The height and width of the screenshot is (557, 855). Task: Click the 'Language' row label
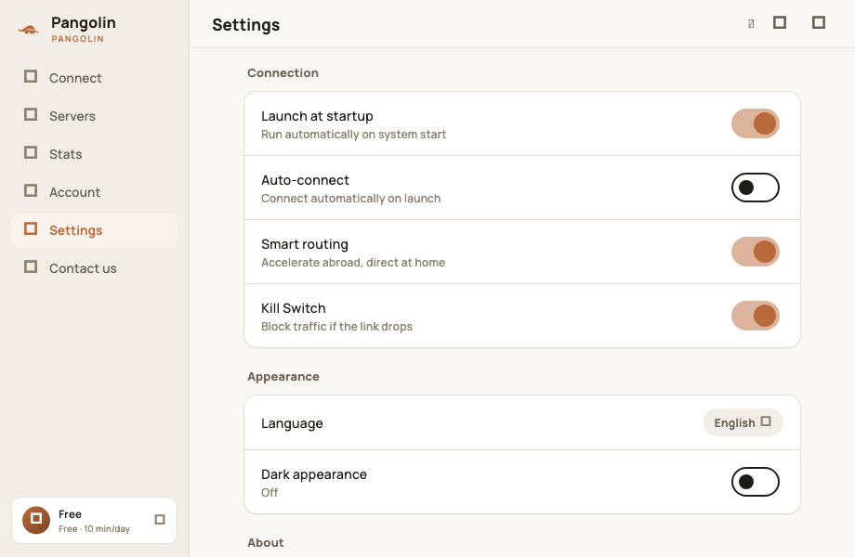[292, 423]
